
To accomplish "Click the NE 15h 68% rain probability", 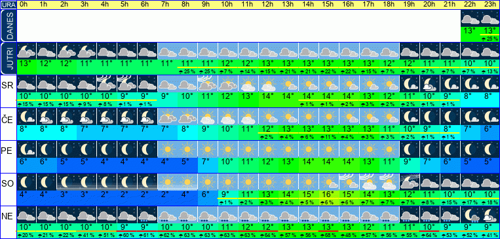I will pos(329,236).
